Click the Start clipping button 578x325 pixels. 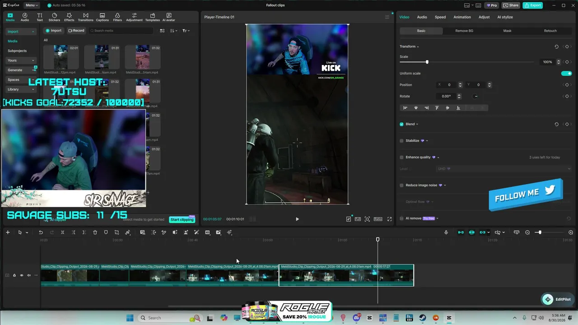point(182,219)
